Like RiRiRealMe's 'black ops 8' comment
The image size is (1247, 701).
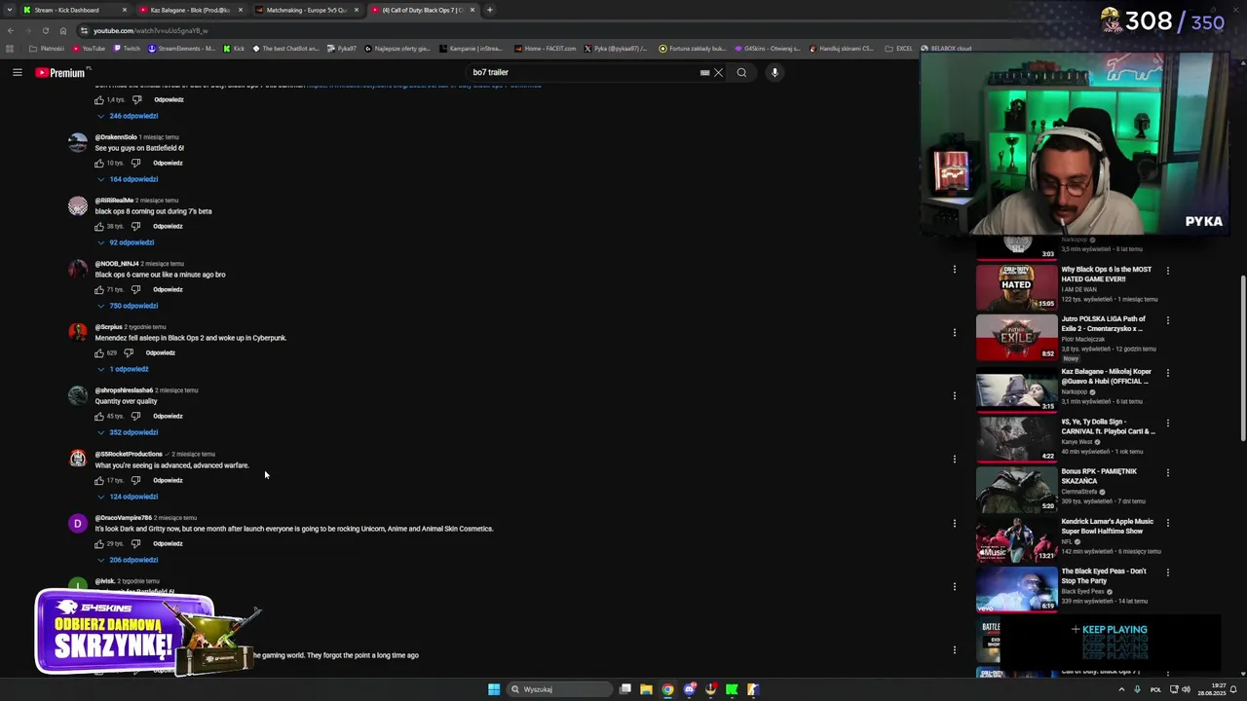[x=99, y=226]
